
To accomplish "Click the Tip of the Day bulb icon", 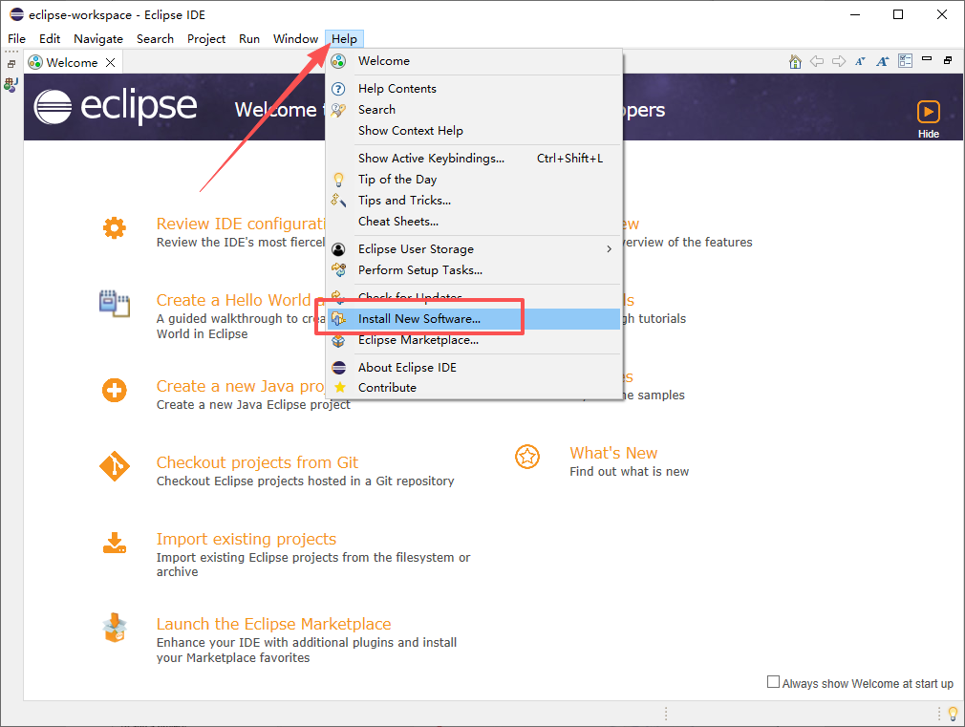I will [x=338, y=180].
